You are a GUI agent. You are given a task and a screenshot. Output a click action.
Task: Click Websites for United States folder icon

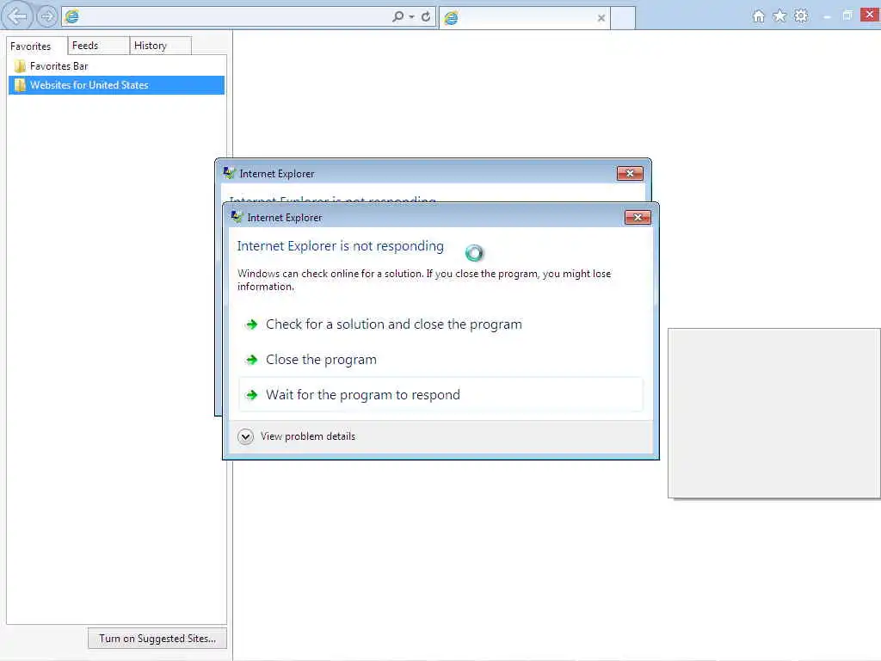coord(21,85)
